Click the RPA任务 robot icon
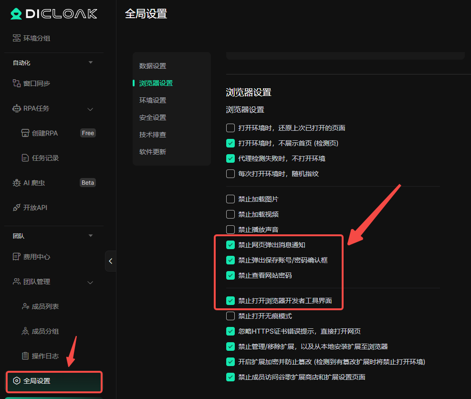The image size is (471, 399). (17, 108)
